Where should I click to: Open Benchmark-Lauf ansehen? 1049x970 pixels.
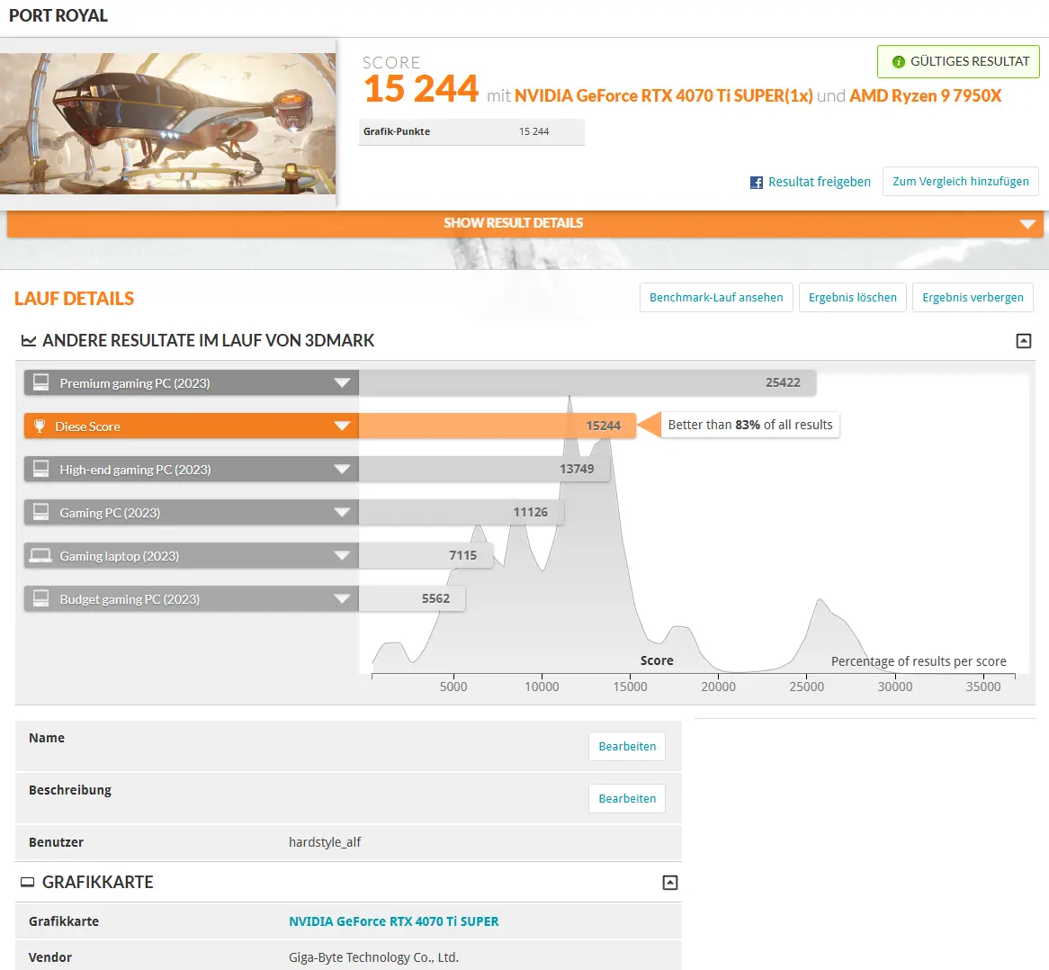click(x=716, y=298)
